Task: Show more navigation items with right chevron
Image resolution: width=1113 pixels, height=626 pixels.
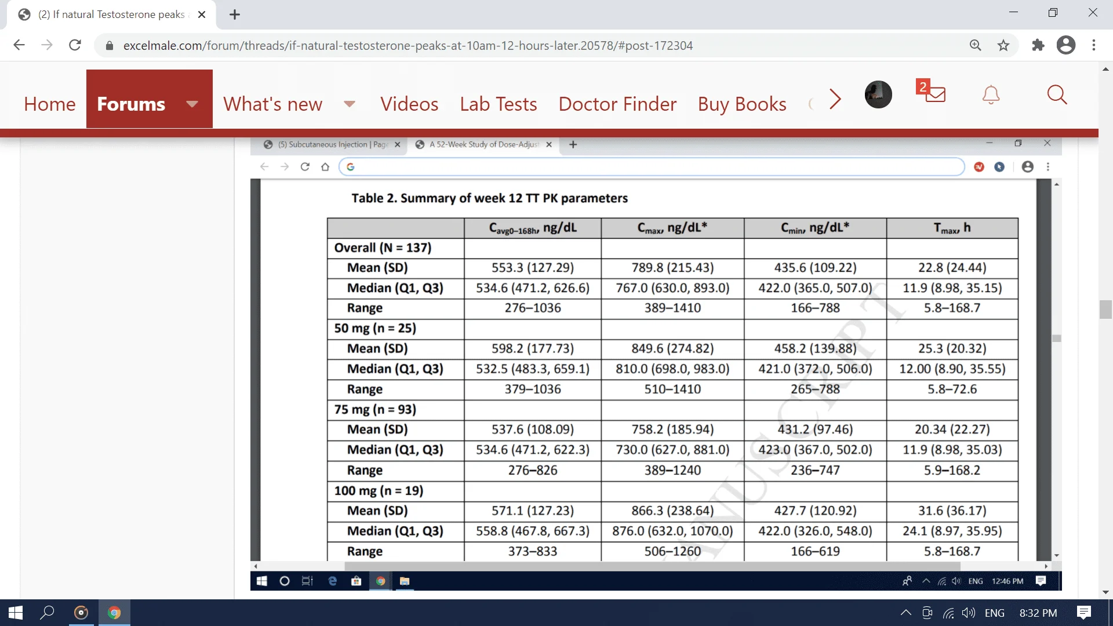Action: point(835,99)
